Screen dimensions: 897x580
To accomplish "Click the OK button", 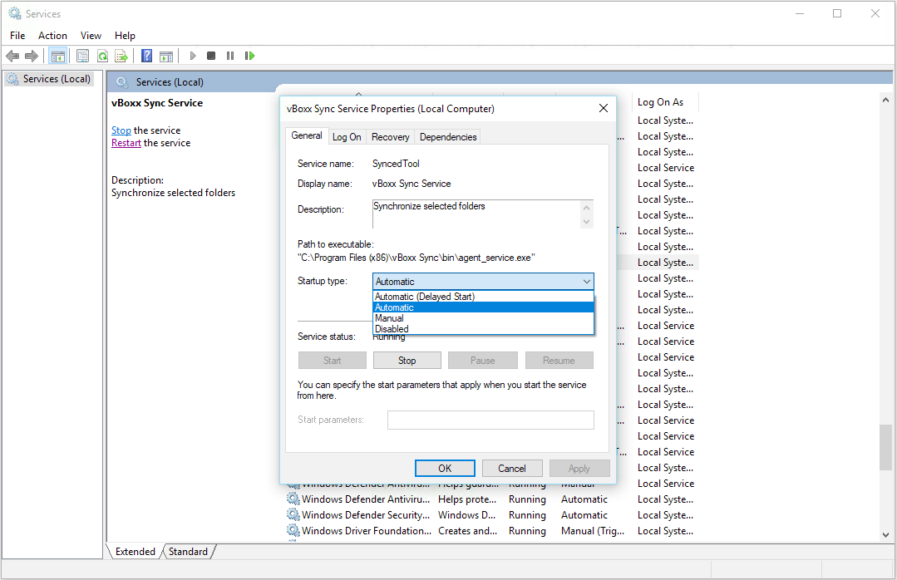I will click(445, 469).
